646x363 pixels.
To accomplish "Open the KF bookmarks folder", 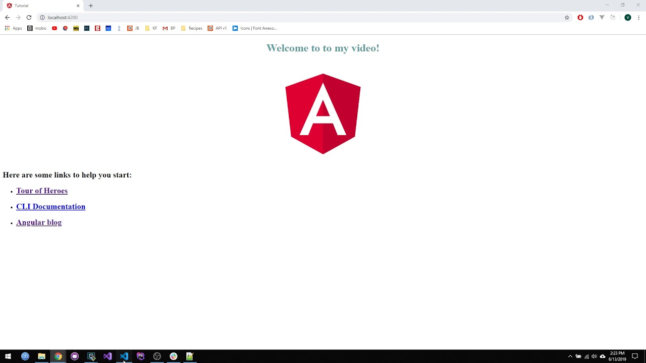I will 151,28.
